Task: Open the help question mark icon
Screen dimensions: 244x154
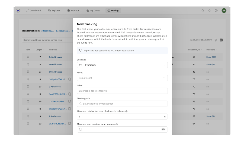Action: [x=216, y=11]
